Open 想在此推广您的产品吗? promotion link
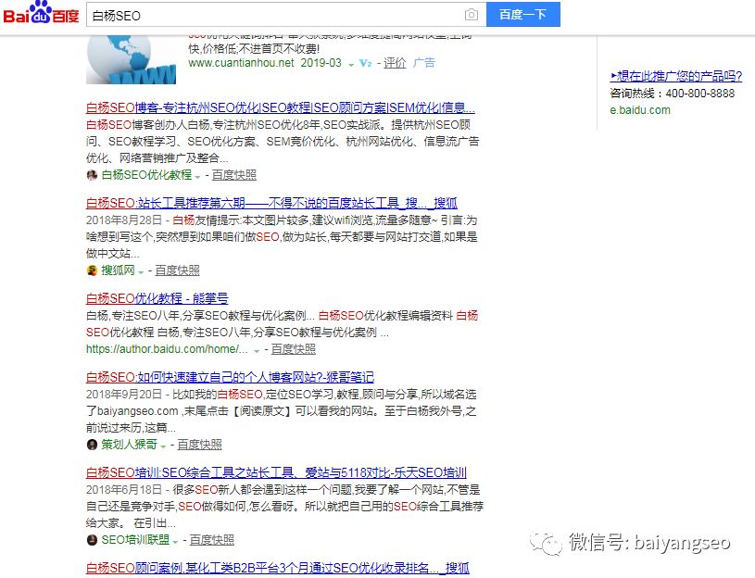 [x=676, y=76]
